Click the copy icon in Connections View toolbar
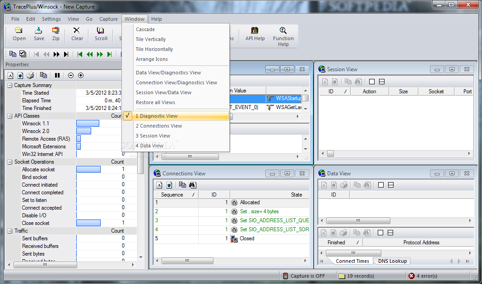Viewport: 482px width, 284px height. (x=182, y=185)
